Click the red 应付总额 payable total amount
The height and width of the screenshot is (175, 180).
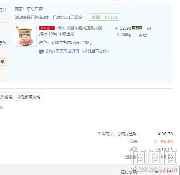(x=164, y=172)
